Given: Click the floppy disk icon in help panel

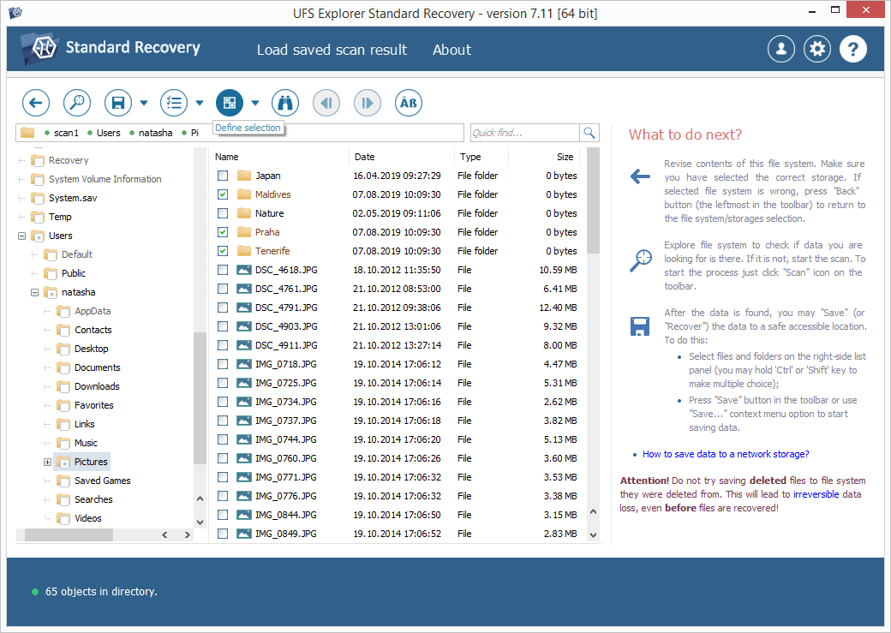Looking at the screenshot, I should pos(640,326).
